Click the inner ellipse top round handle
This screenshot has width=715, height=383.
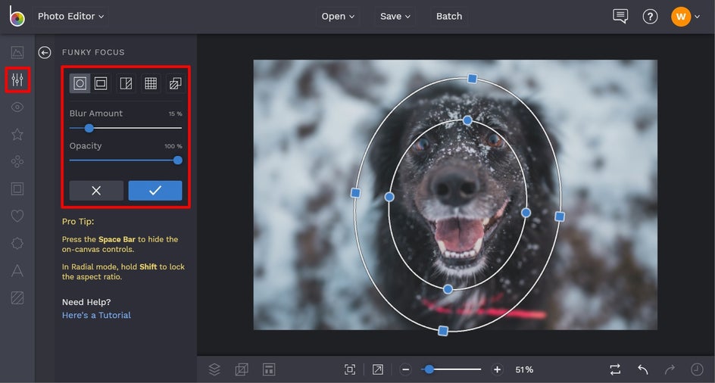[467, 120]
